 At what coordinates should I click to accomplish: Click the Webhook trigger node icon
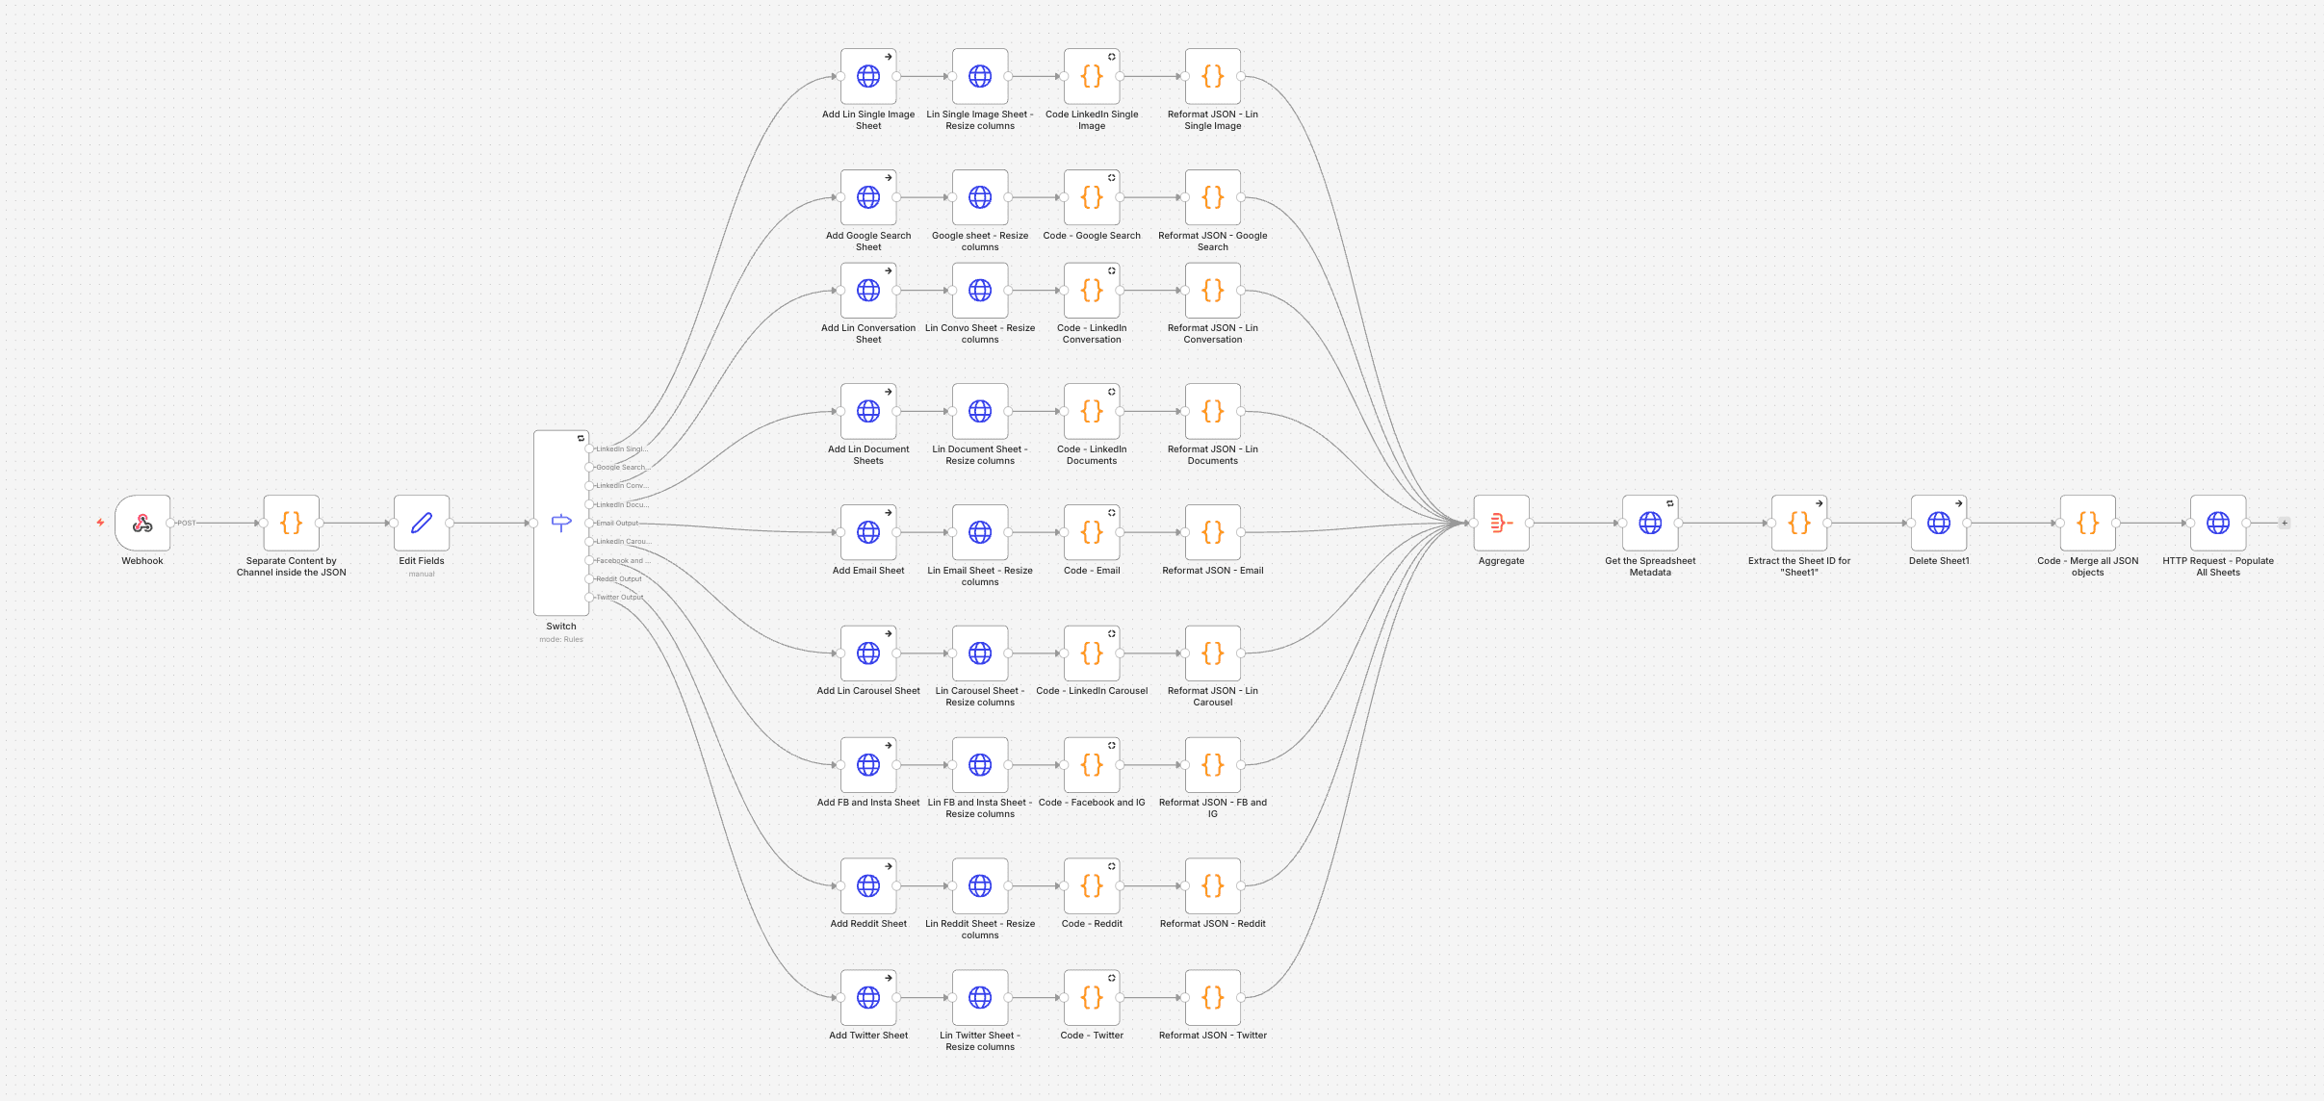coord(142,523)
